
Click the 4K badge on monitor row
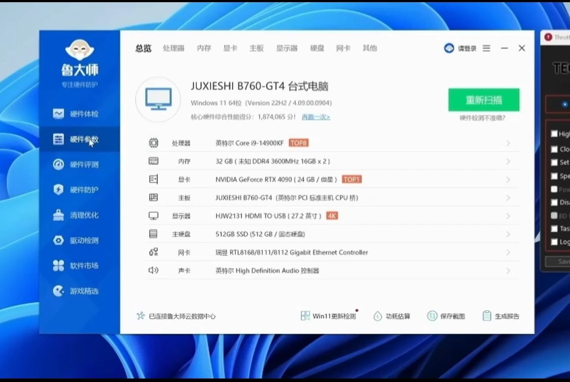click(332, 216)
